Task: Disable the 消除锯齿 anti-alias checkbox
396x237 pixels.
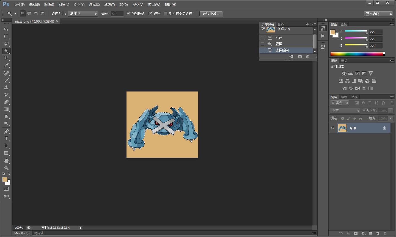Action: [x=128, y=14]
